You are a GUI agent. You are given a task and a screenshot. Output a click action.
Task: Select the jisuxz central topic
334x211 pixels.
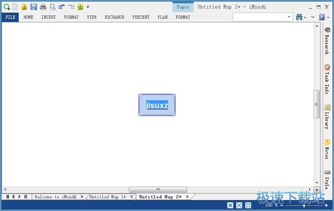pyautogui.click(x=157, y=105)
